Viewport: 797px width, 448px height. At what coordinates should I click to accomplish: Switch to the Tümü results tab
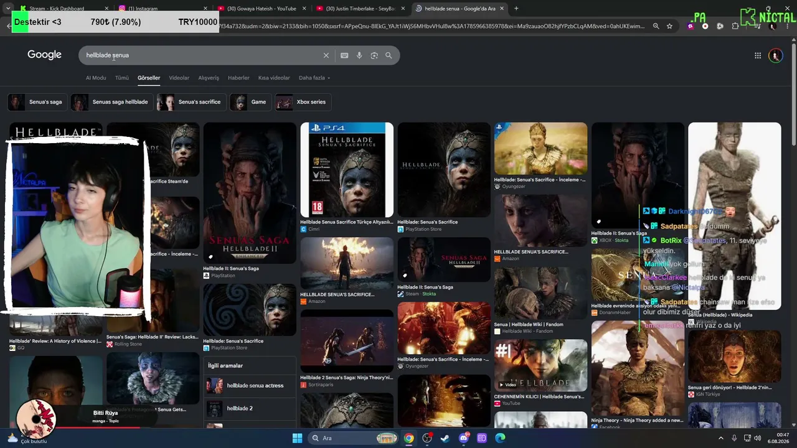click(x=122, y=78)
